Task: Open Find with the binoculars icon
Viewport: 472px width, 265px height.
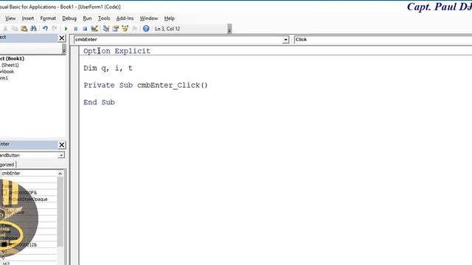Action: coord(33,29)
